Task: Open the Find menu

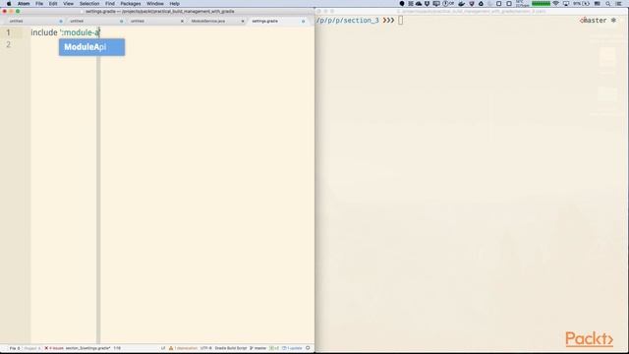Action: coord(110,4)
